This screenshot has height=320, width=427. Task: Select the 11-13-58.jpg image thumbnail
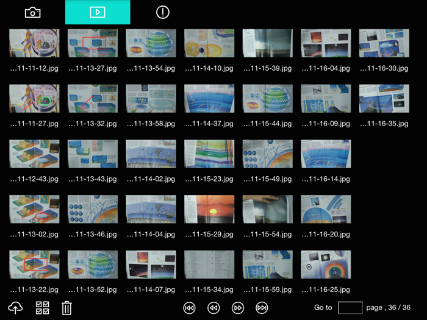(x=151, y=99)
